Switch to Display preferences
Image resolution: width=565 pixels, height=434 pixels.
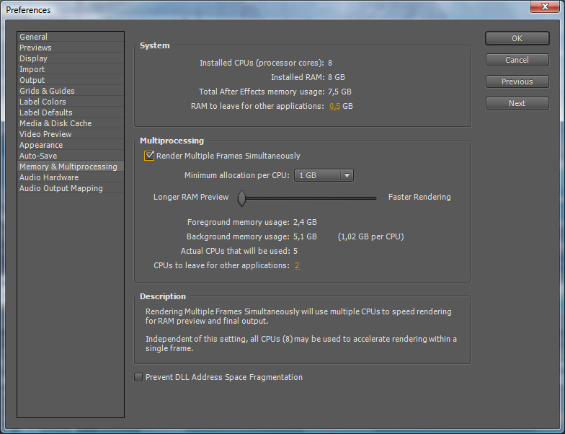[33, 58]
